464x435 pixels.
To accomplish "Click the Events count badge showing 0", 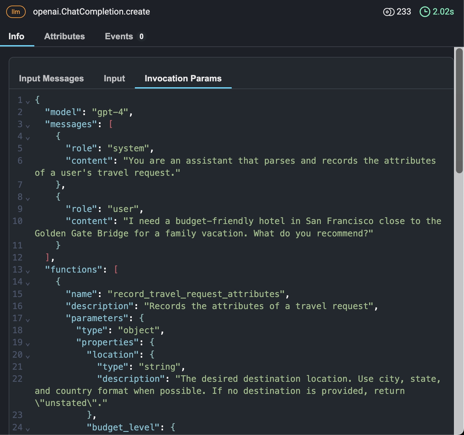I will [141, 37].
